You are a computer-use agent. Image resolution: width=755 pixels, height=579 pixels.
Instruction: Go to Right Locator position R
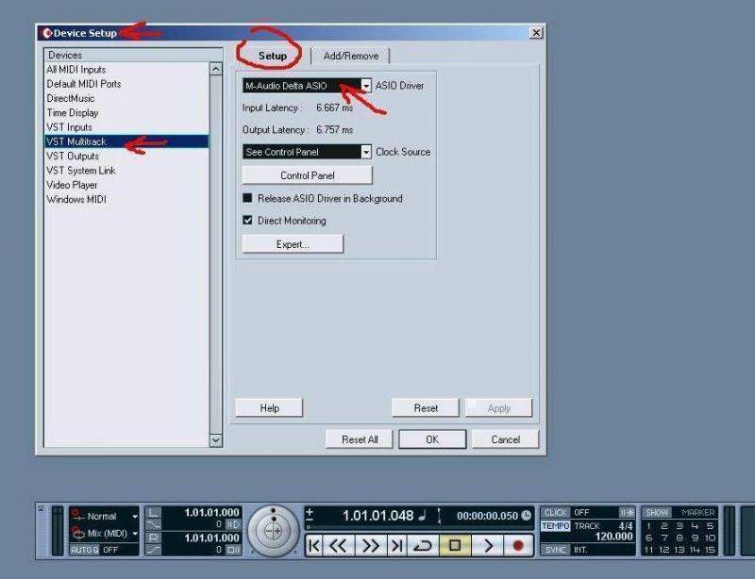pos(153,538)
